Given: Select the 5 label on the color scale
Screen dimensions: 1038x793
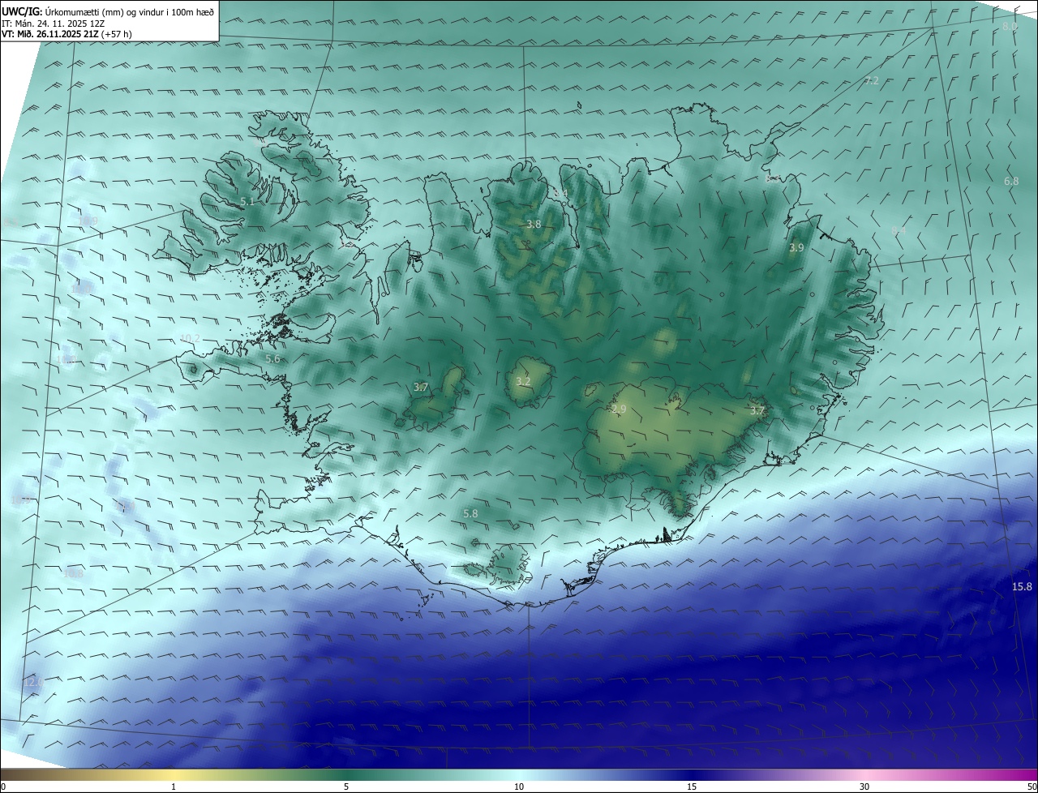Looking at the screenshot, I should click(x=346, y=787).
